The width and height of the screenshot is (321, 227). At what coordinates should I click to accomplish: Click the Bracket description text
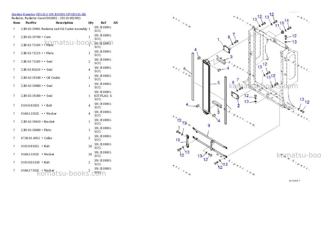pyautogui.click(x=49, y=122)
